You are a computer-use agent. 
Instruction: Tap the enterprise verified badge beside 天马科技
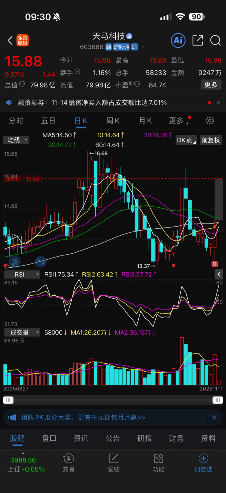129,36
